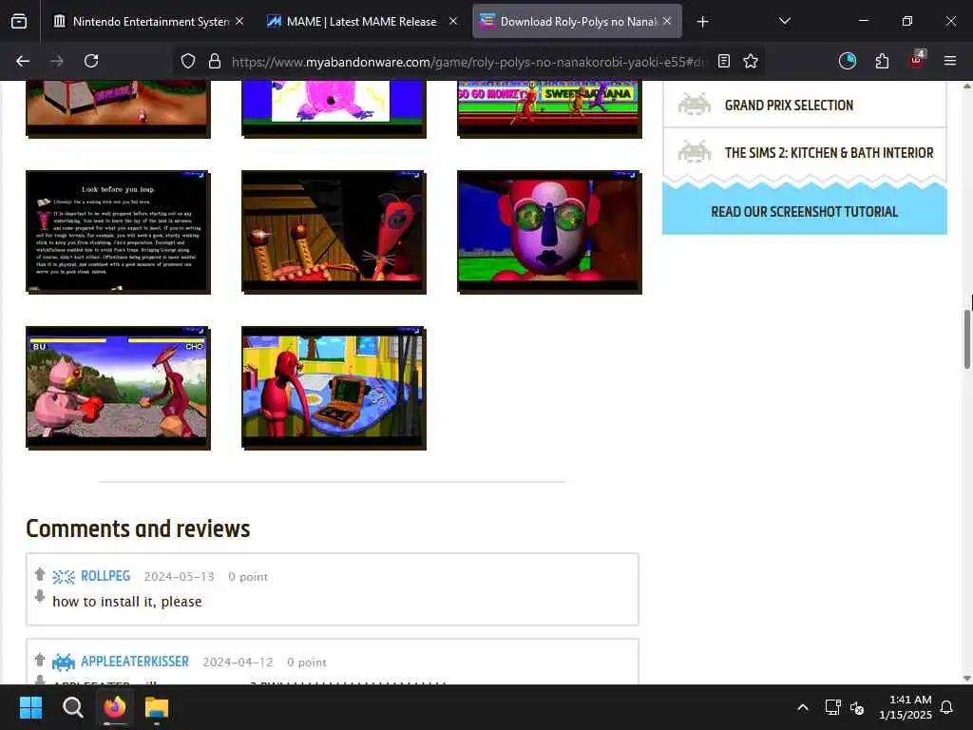Upvote ROLLPEG's comment

point(40,573)
